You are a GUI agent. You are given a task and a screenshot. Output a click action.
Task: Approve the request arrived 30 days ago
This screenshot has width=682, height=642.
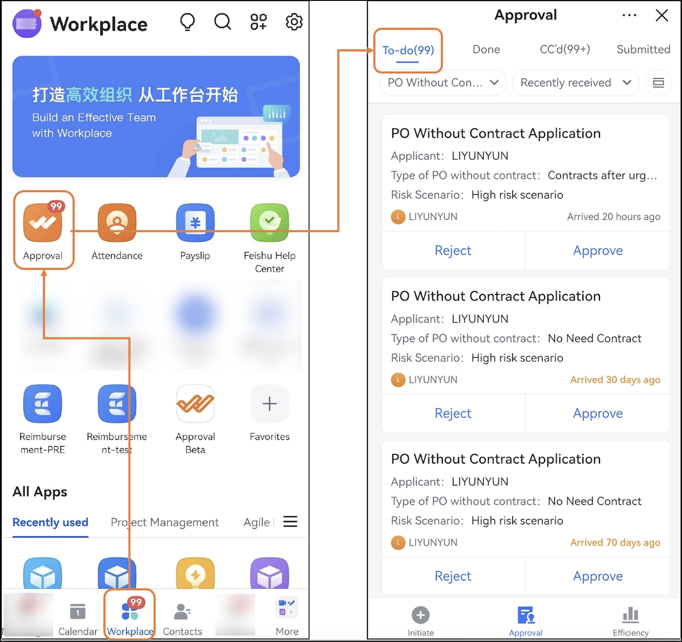pos(598,413)
